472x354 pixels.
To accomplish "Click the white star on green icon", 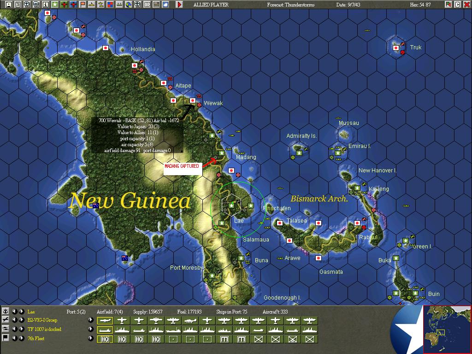I will 54,5.
